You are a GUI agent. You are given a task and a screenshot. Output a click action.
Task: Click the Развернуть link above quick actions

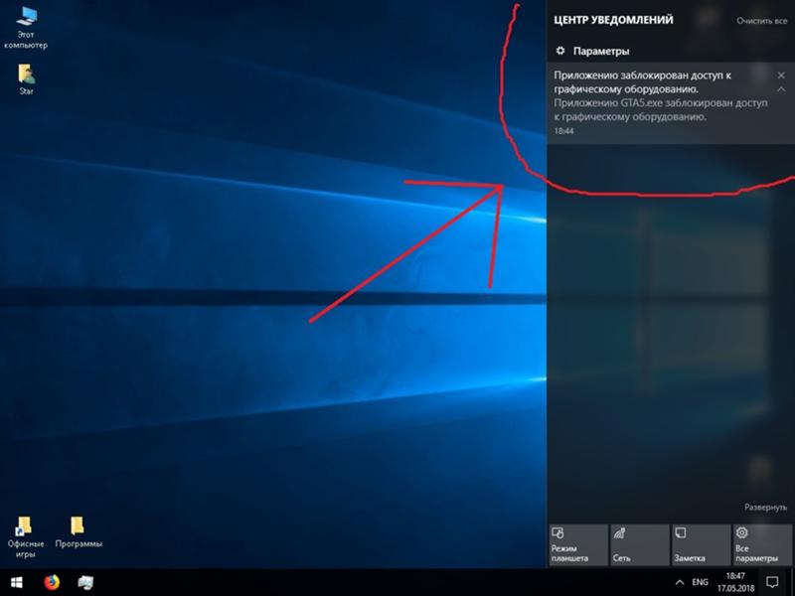[765, 507]
